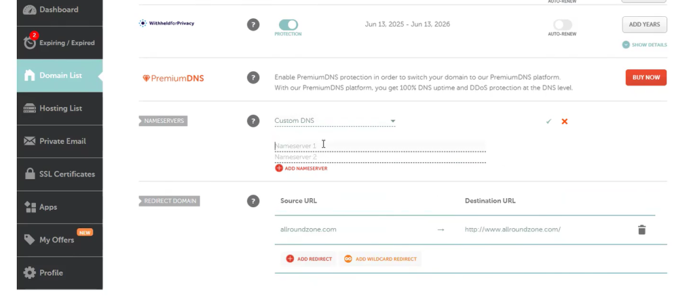Click the green checkmark to save nameservers
The width and height of the screenshot is (695, 298).
pos(548,122)
